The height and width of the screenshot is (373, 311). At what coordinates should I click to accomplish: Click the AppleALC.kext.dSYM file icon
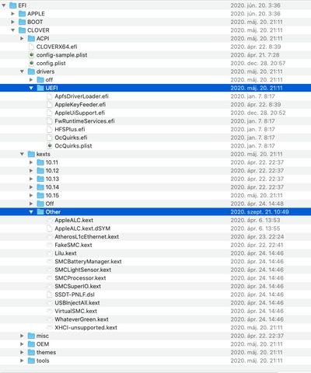50,228
